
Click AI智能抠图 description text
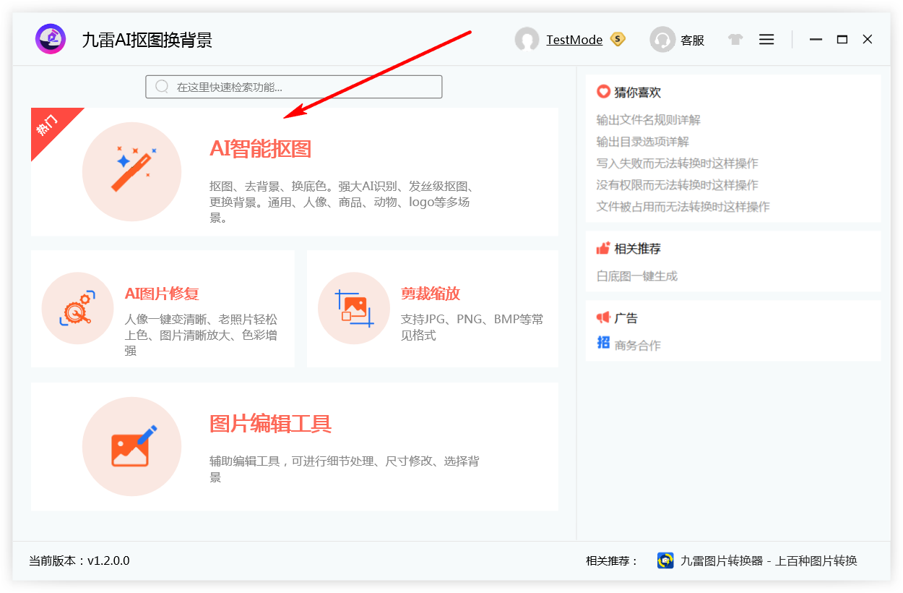(x=340, y=202)
